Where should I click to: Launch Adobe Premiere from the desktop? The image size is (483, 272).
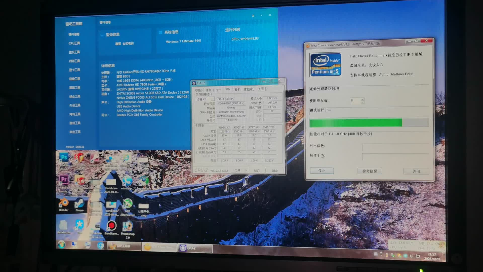click(64, 179)
